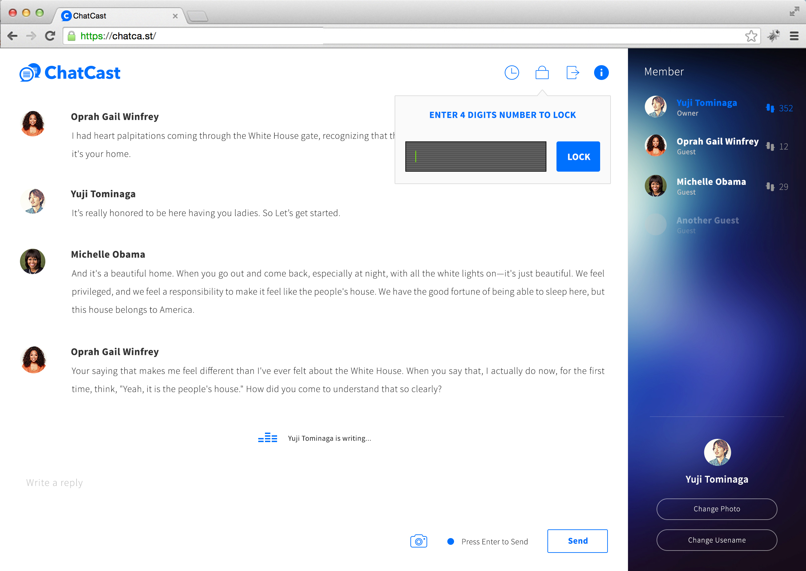
Task: Reload the page
Action: tap(50, 36)
